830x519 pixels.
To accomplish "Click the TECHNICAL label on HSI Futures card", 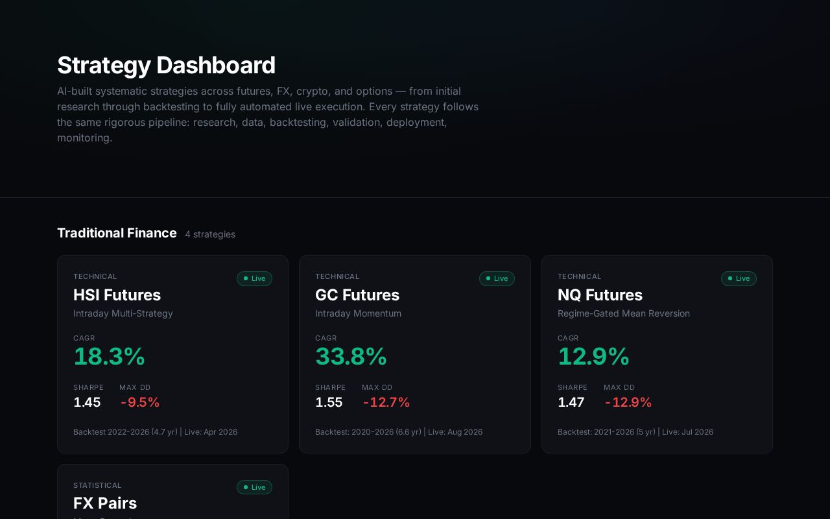I will [95, 276].
